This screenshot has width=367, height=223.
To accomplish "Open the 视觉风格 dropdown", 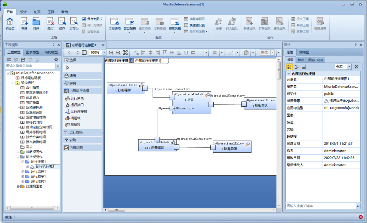I will (175, 32).
